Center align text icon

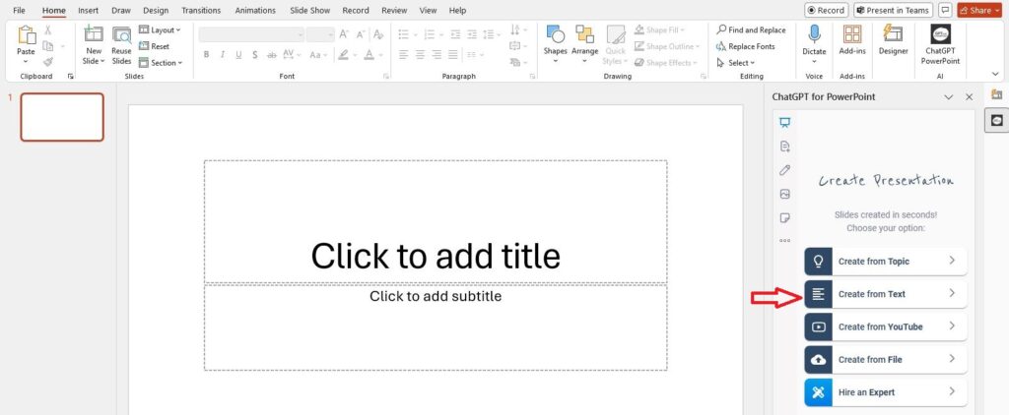(x=420, y=55)
